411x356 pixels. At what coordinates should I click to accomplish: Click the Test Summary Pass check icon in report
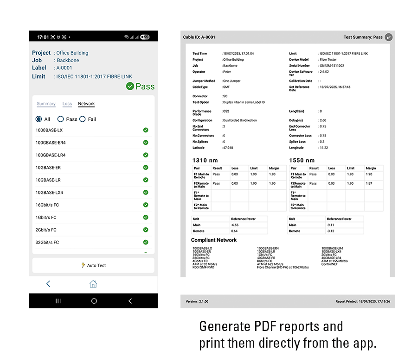[x=389, y=37]
